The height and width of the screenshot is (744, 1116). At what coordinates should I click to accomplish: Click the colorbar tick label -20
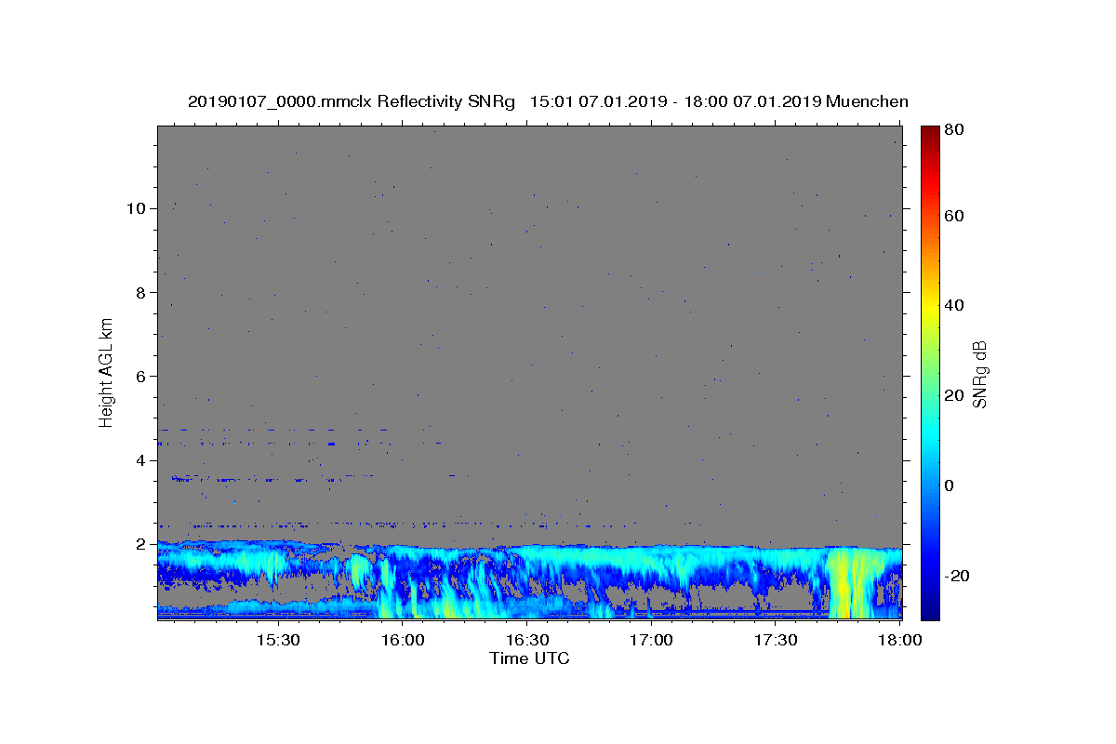pos(957,576)
